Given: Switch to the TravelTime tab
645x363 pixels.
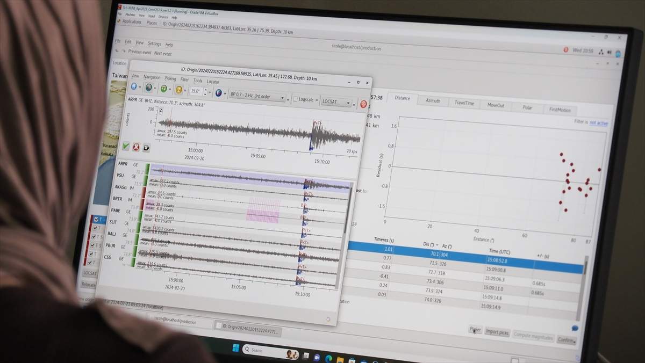Looking at the screenshot, I should pyautogui.click(x=464, y=103).
